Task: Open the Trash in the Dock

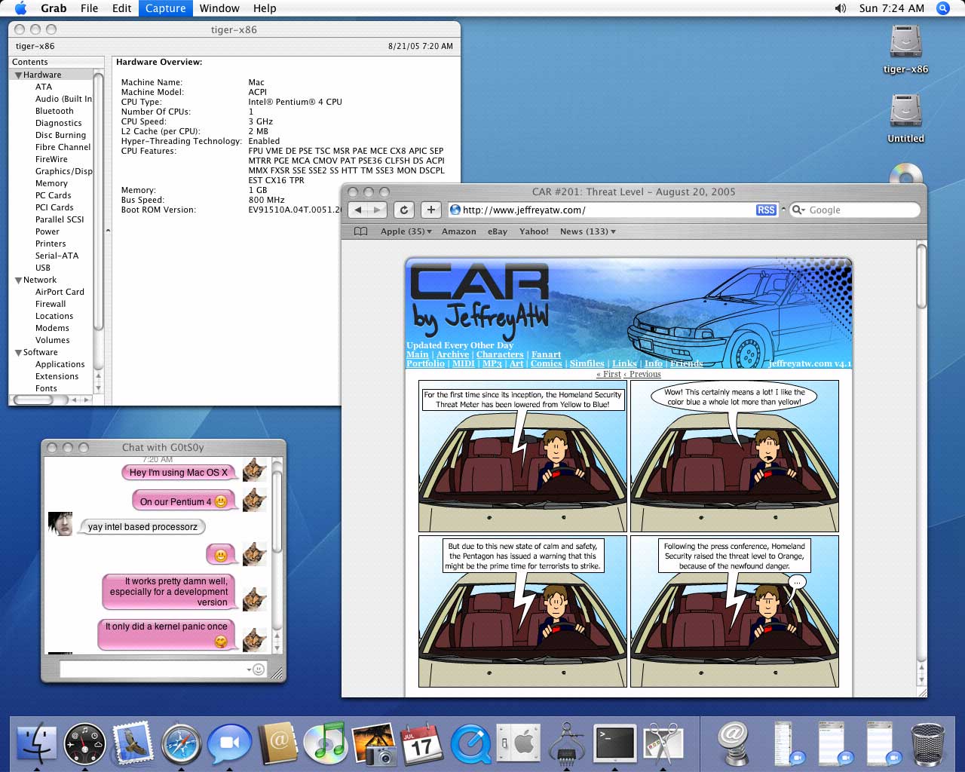Action: 927,743
